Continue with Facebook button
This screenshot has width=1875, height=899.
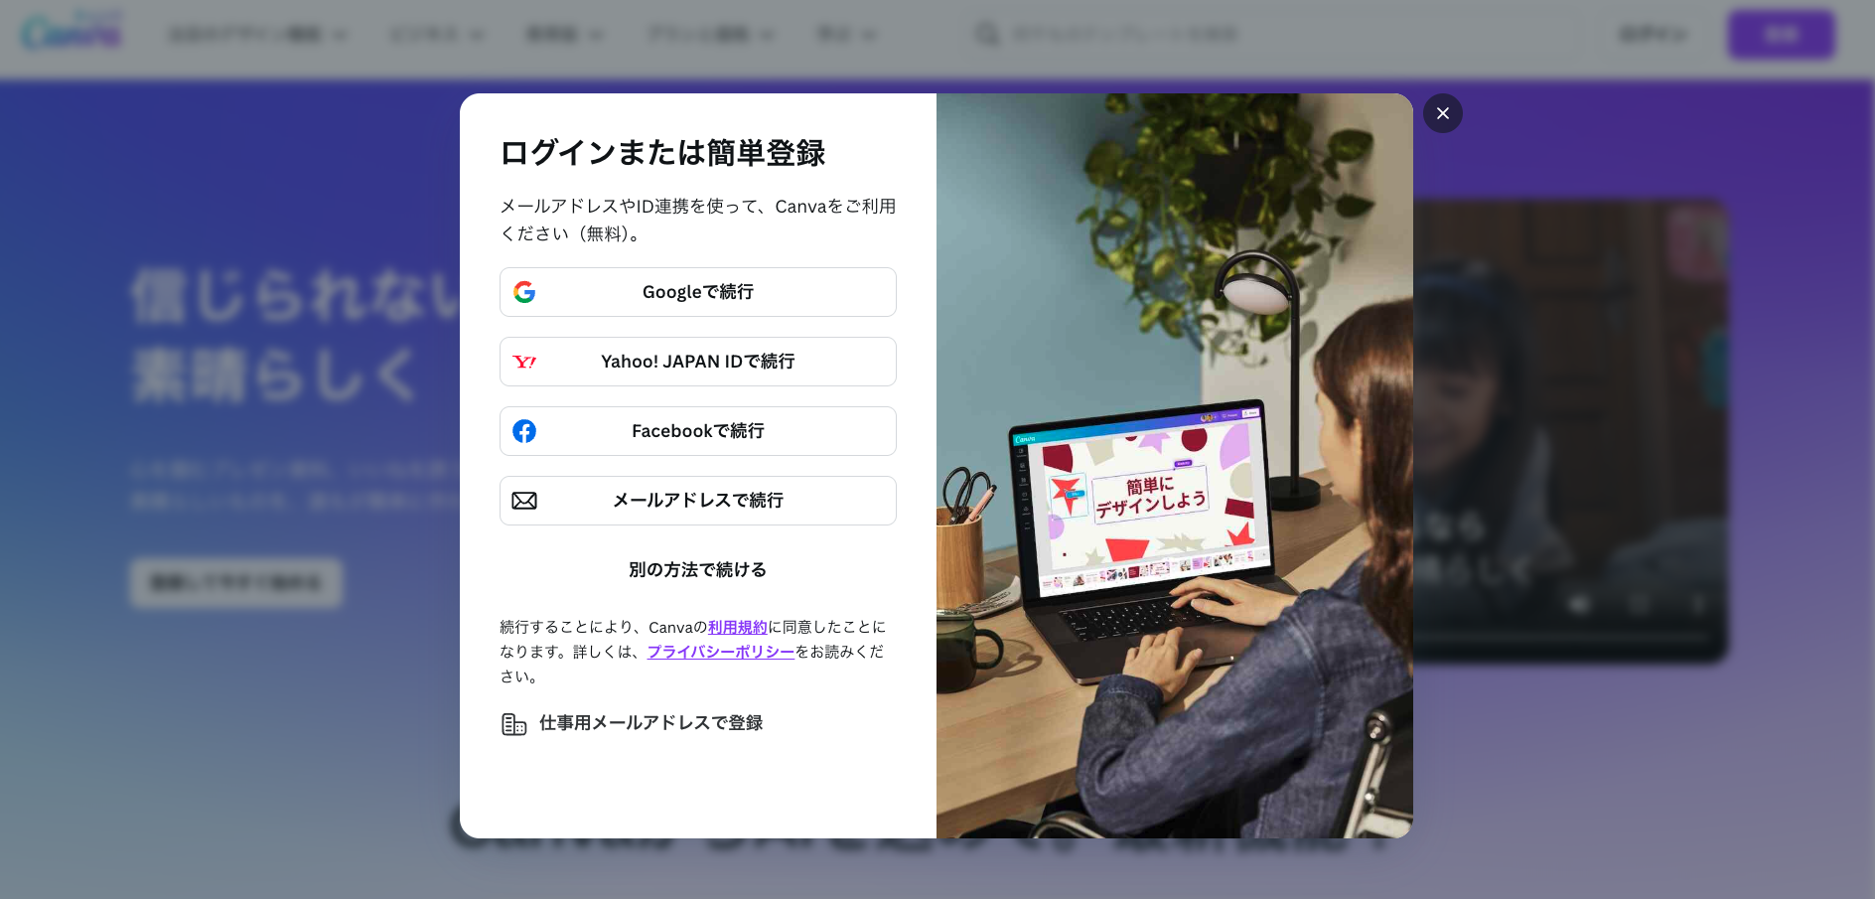[x=697, y=431]
